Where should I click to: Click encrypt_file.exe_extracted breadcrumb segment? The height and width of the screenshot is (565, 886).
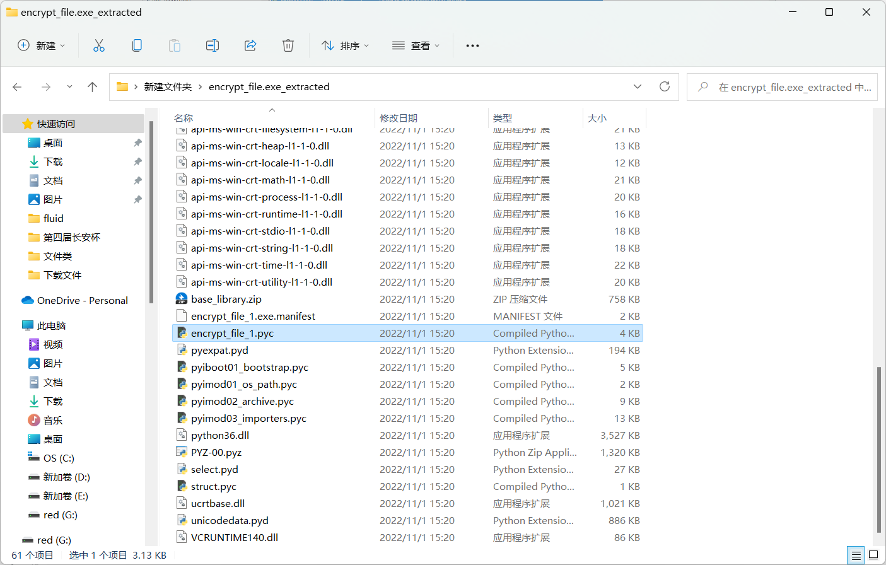pyautogui.click(x=269, y=87)
